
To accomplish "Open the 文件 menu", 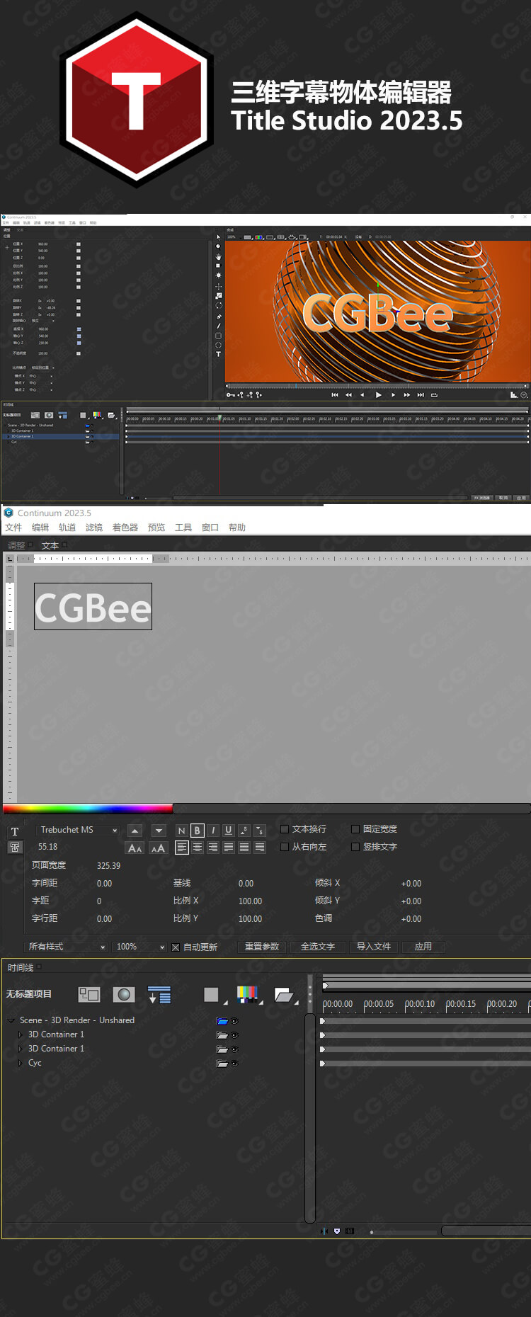I will click(13, 528).
